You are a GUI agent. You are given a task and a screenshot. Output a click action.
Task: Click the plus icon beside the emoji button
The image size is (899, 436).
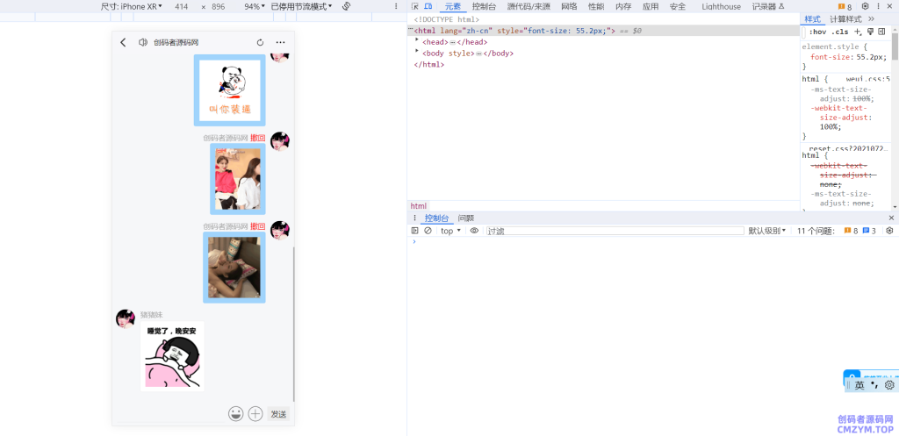tap(255, 413)
